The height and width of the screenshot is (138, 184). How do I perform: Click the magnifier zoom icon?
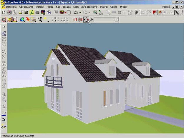pos(95,12)
